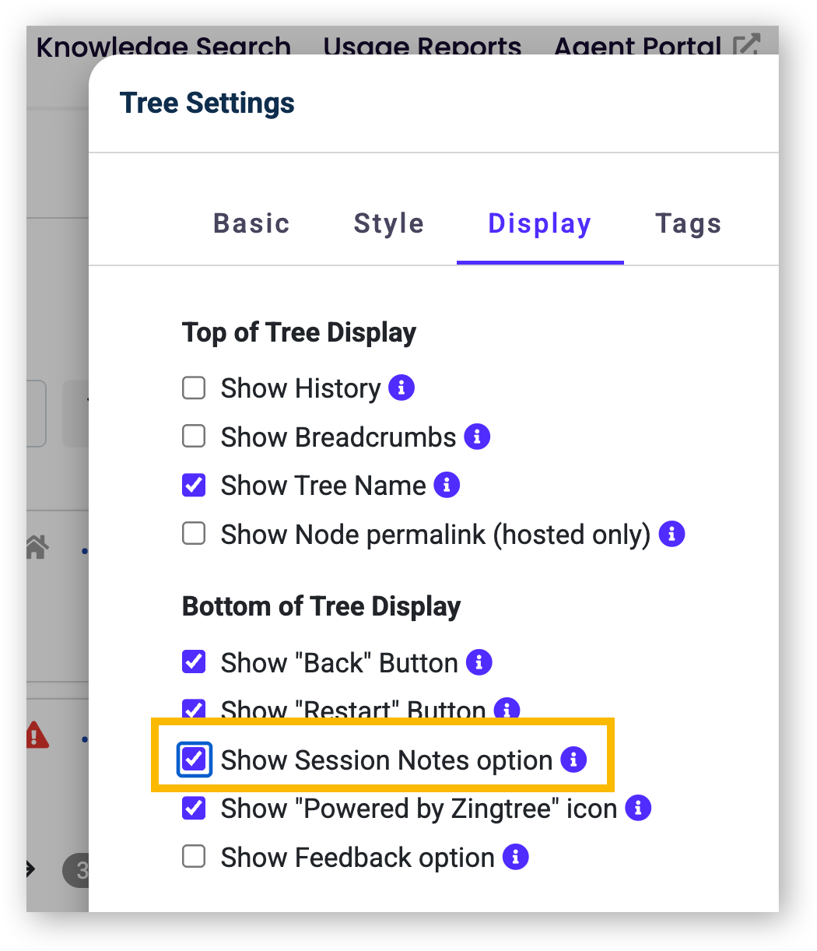Enable the Show Feedback option checkbox
The width and height of the screenshot is (817, 951).
[194, 857]
